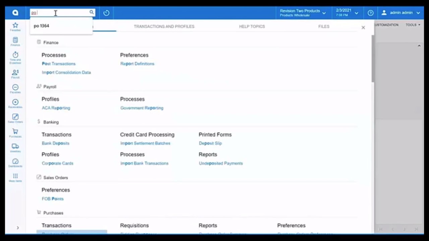429x241 pixels.
Task: Click the search input field
Action: pyautogui.click(x=59, y=13)
